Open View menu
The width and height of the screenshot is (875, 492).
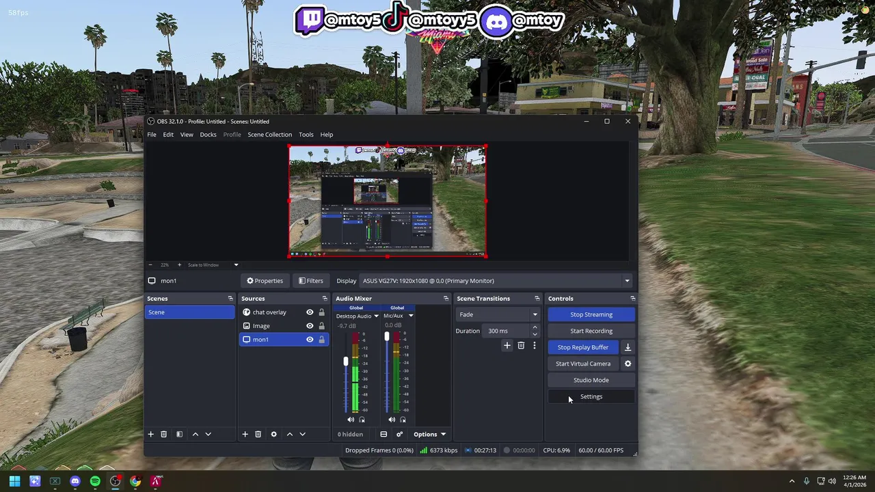point(187,135)
